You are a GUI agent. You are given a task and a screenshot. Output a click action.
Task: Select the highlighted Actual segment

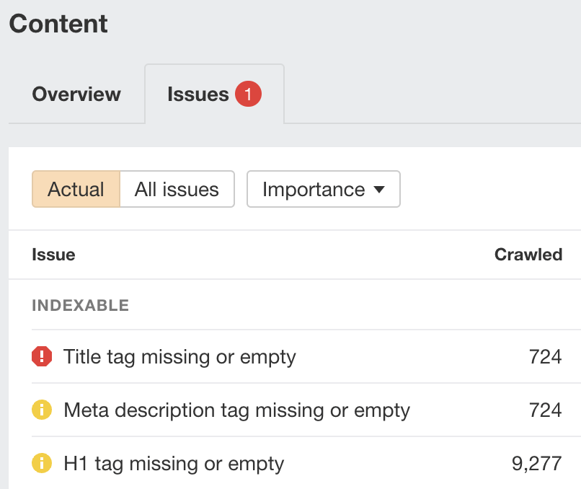click(77, 189)
